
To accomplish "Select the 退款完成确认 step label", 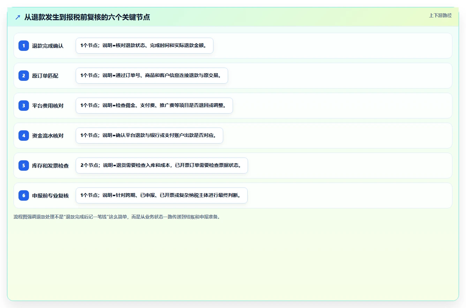I will tap(48, 46).
